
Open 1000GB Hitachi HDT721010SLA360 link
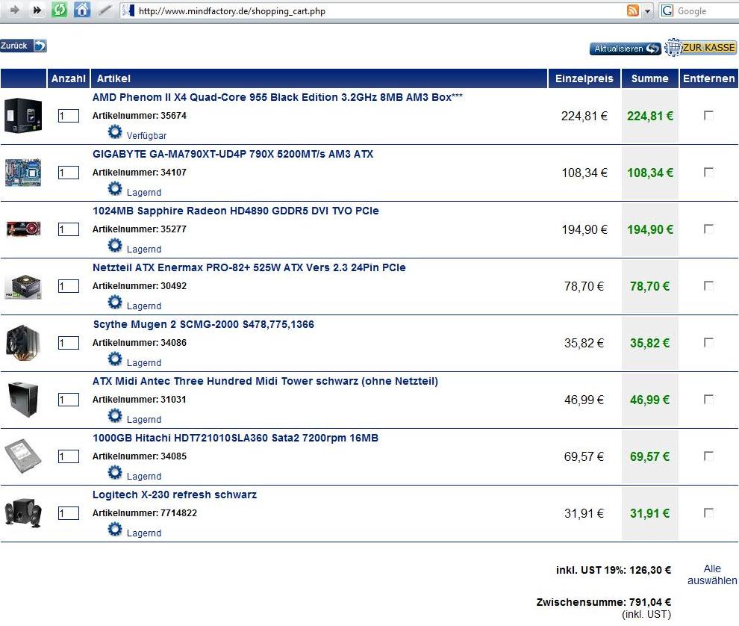coord(235,438)
